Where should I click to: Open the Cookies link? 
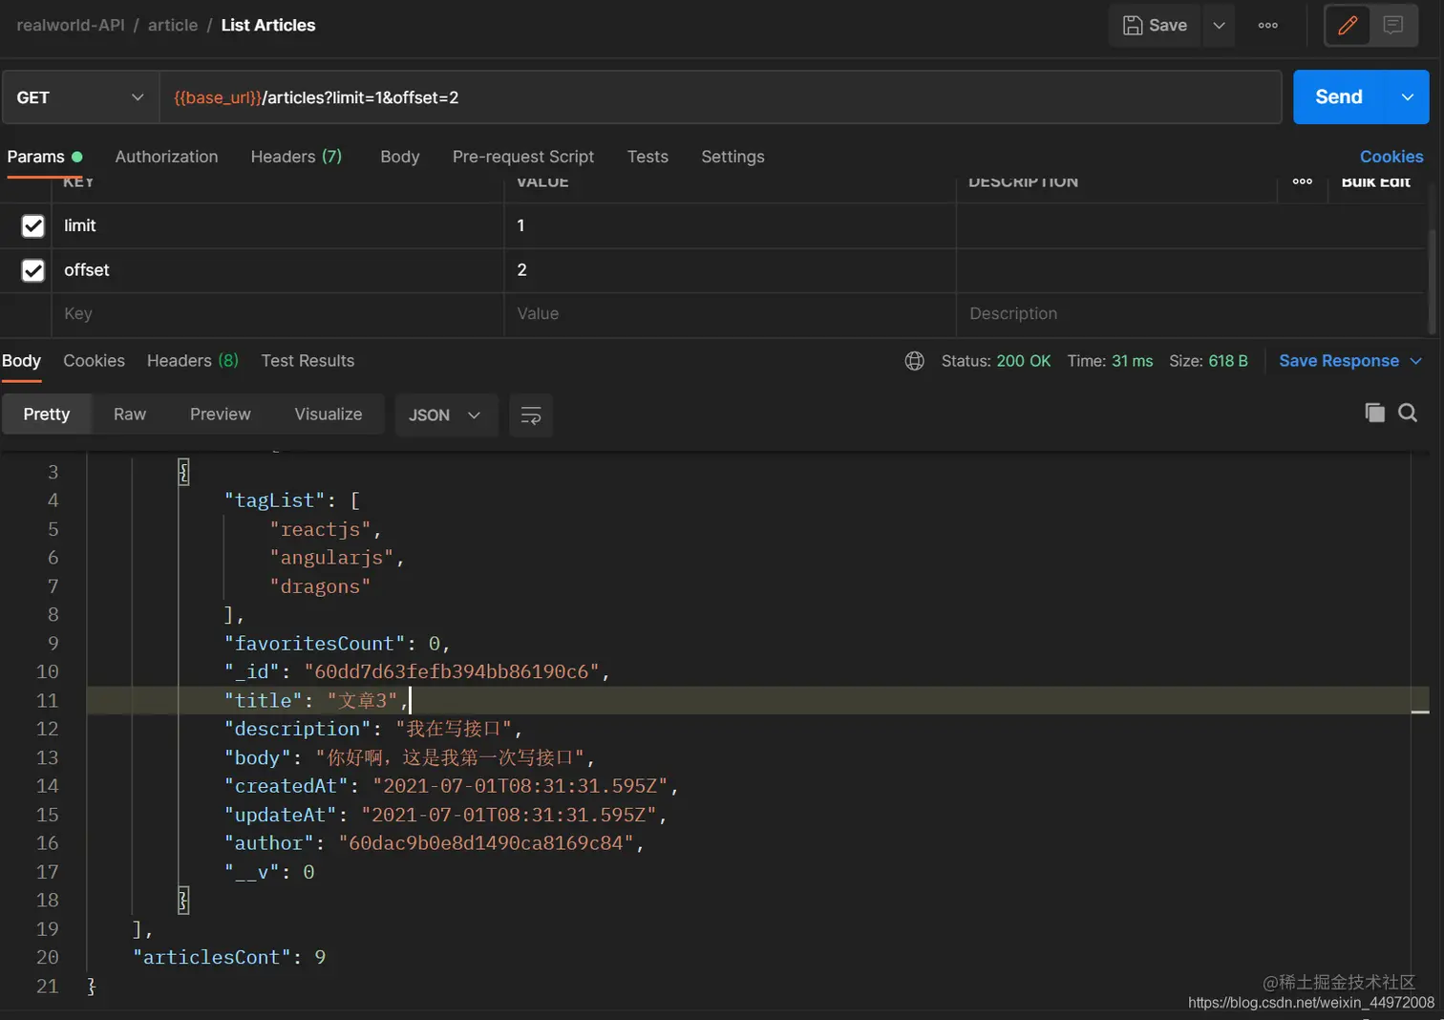click(x=1391, y=157)
